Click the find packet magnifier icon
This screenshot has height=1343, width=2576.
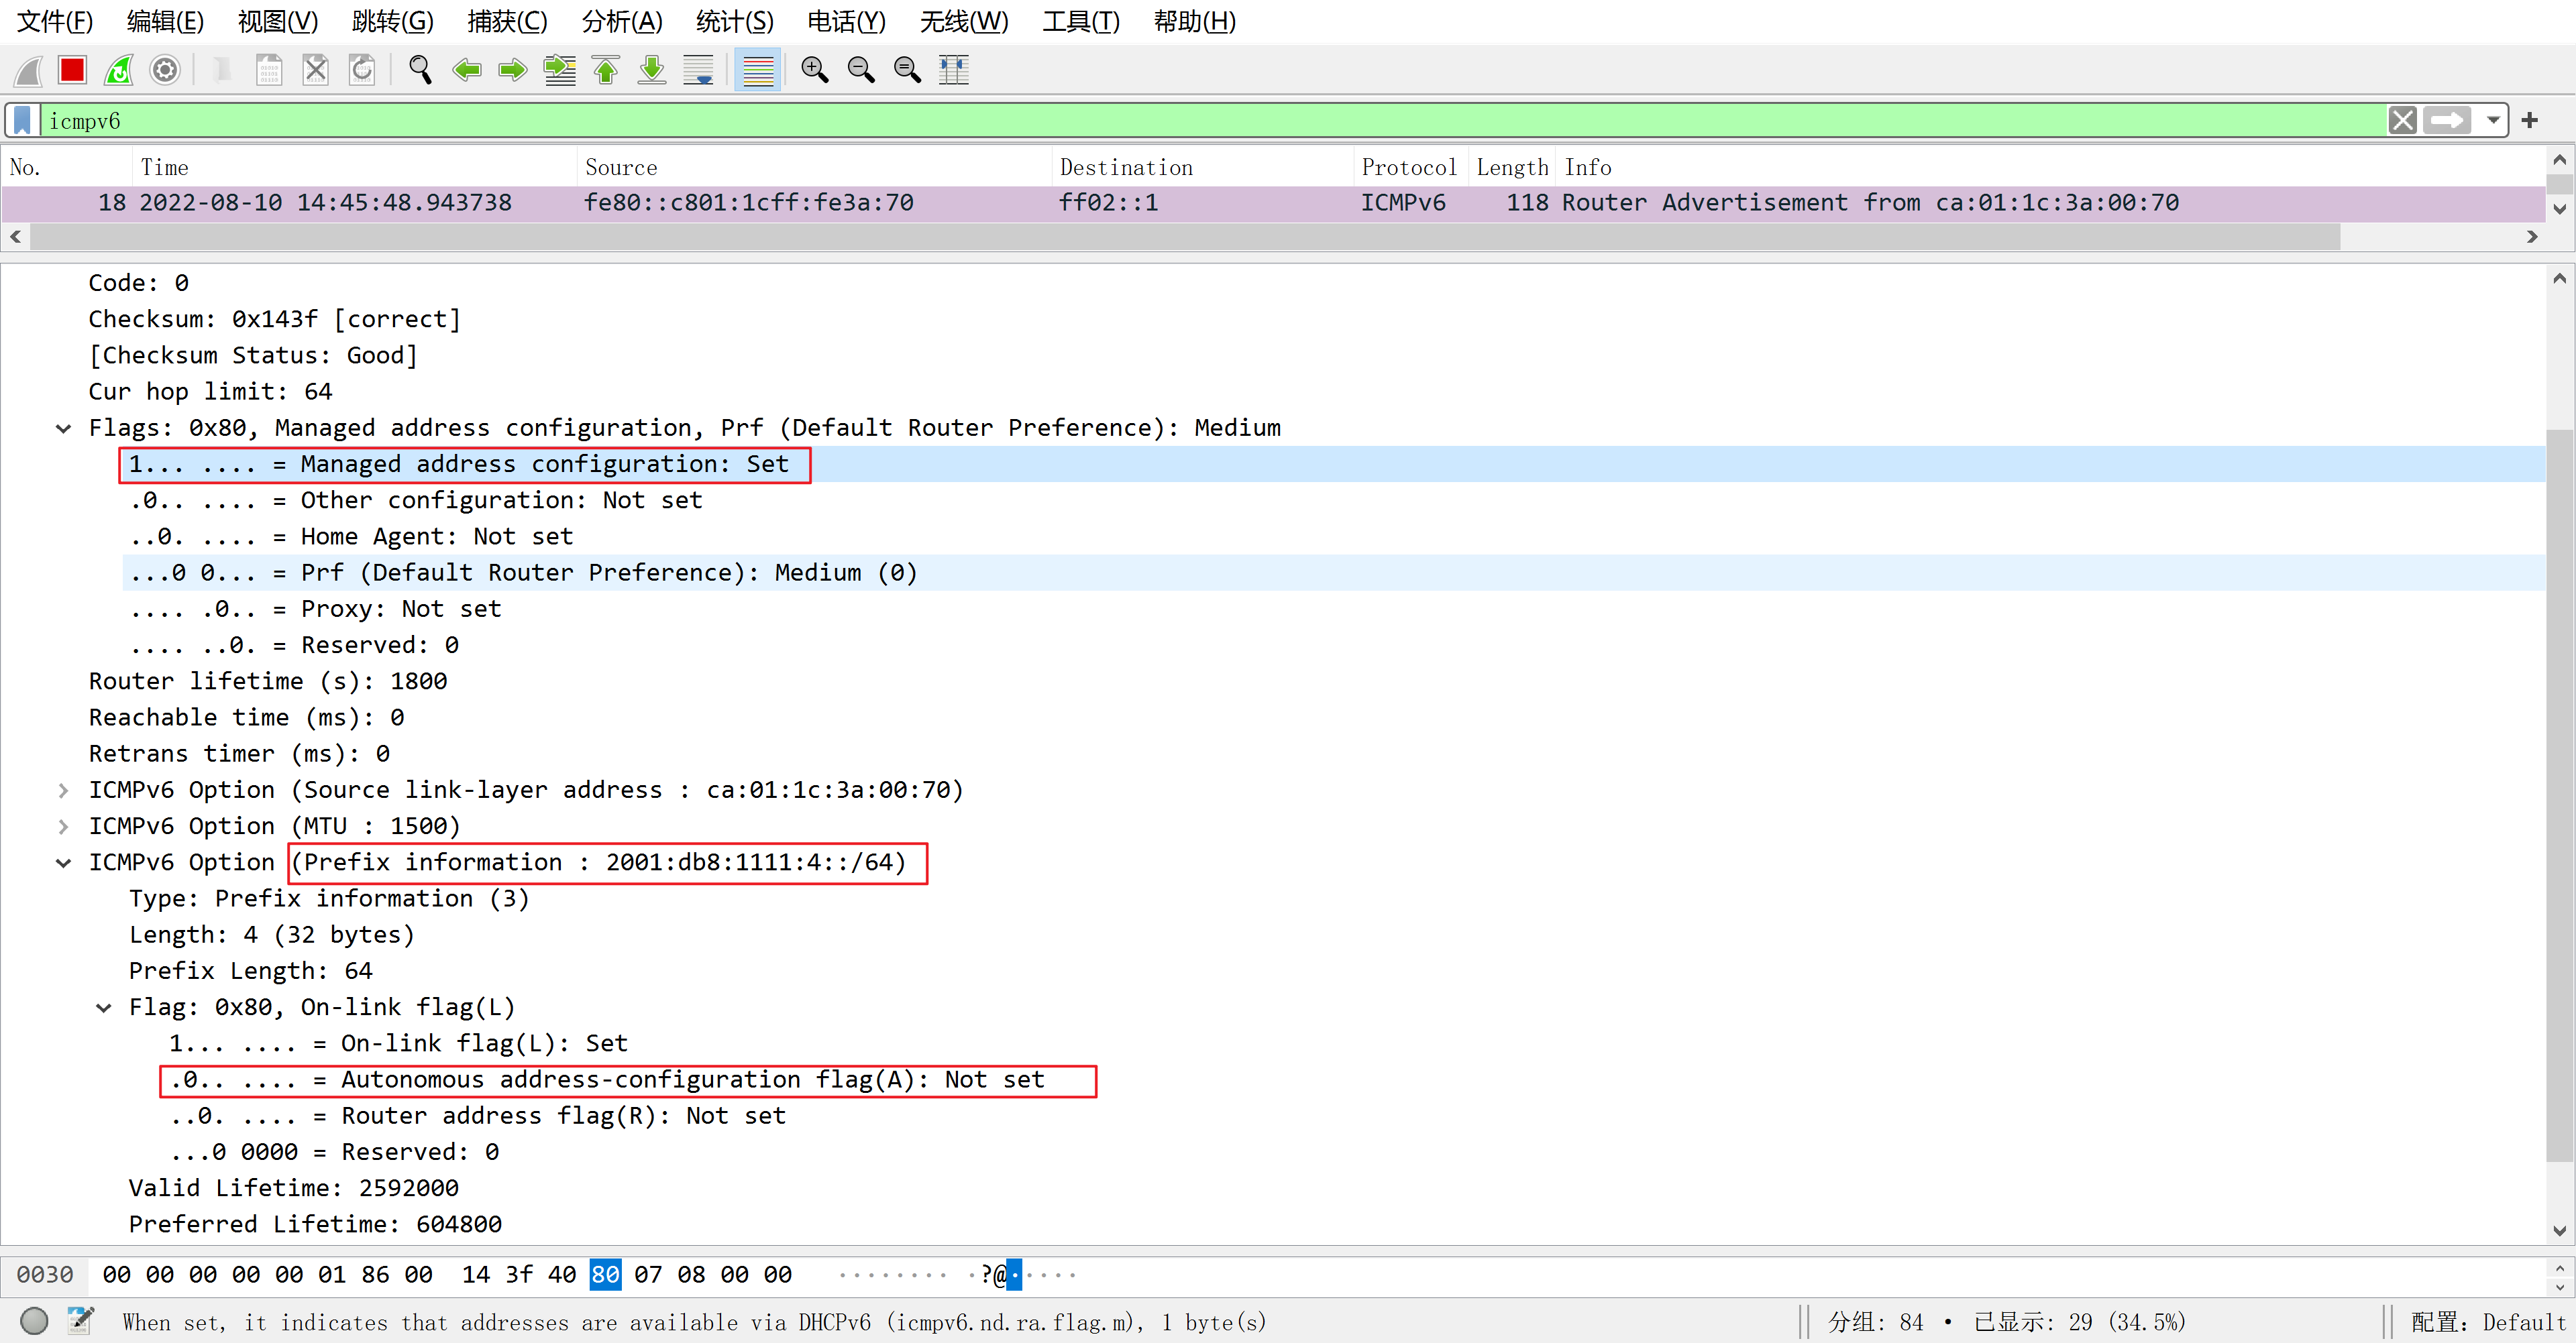pyautogui.click(x=420, y=70)
